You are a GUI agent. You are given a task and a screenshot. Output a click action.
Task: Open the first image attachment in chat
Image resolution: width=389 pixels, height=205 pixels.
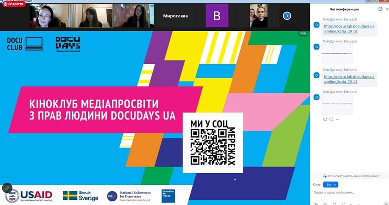pos(337,54)
